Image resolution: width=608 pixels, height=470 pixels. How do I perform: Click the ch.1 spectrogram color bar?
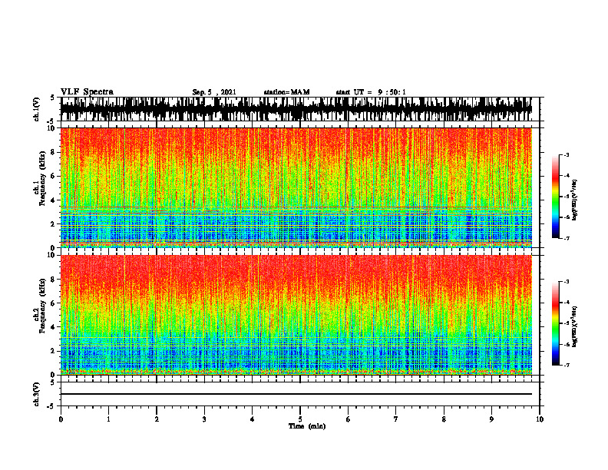555,197
